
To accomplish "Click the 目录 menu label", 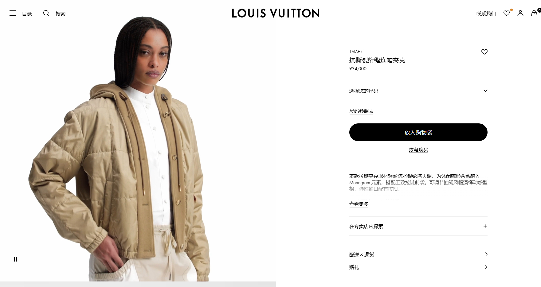I will (27, 14).
